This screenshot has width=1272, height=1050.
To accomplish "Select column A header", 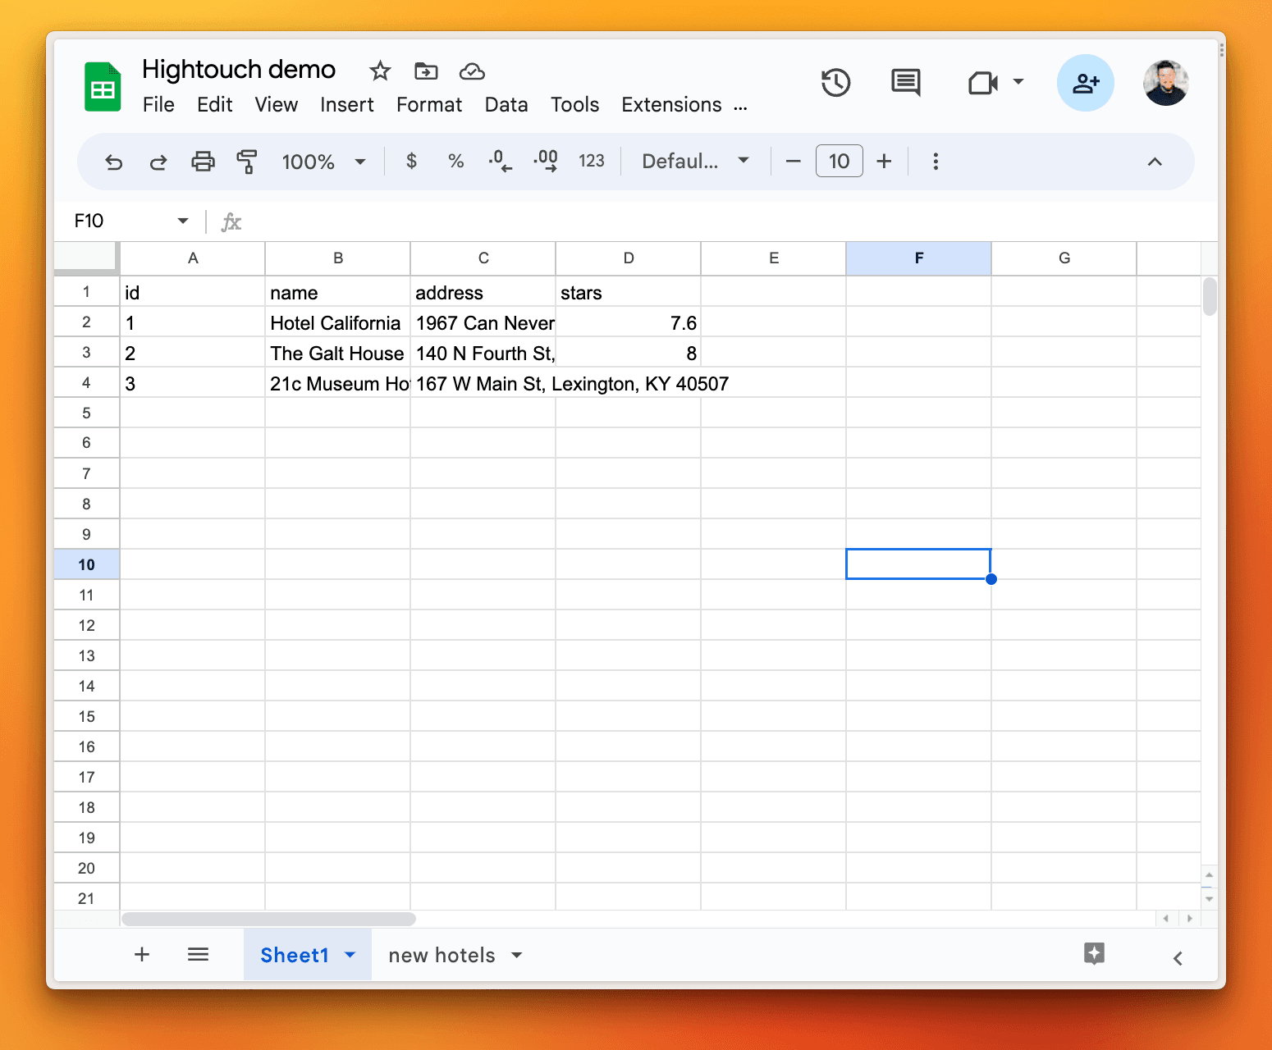I will (x=193, y=258).
